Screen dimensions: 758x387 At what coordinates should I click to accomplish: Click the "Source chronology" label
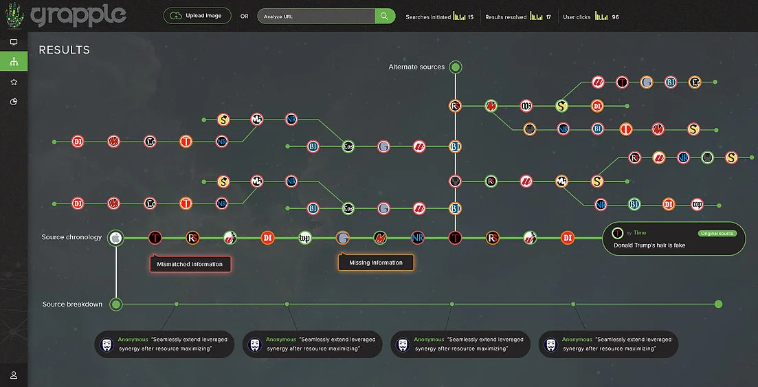click(x=71, y=237)
